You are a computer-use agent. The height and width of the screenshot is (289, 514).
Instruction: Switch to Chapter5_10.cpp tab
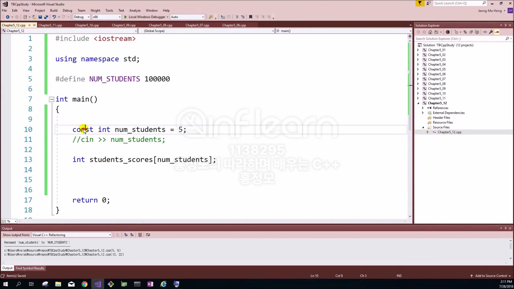[87, 25]
